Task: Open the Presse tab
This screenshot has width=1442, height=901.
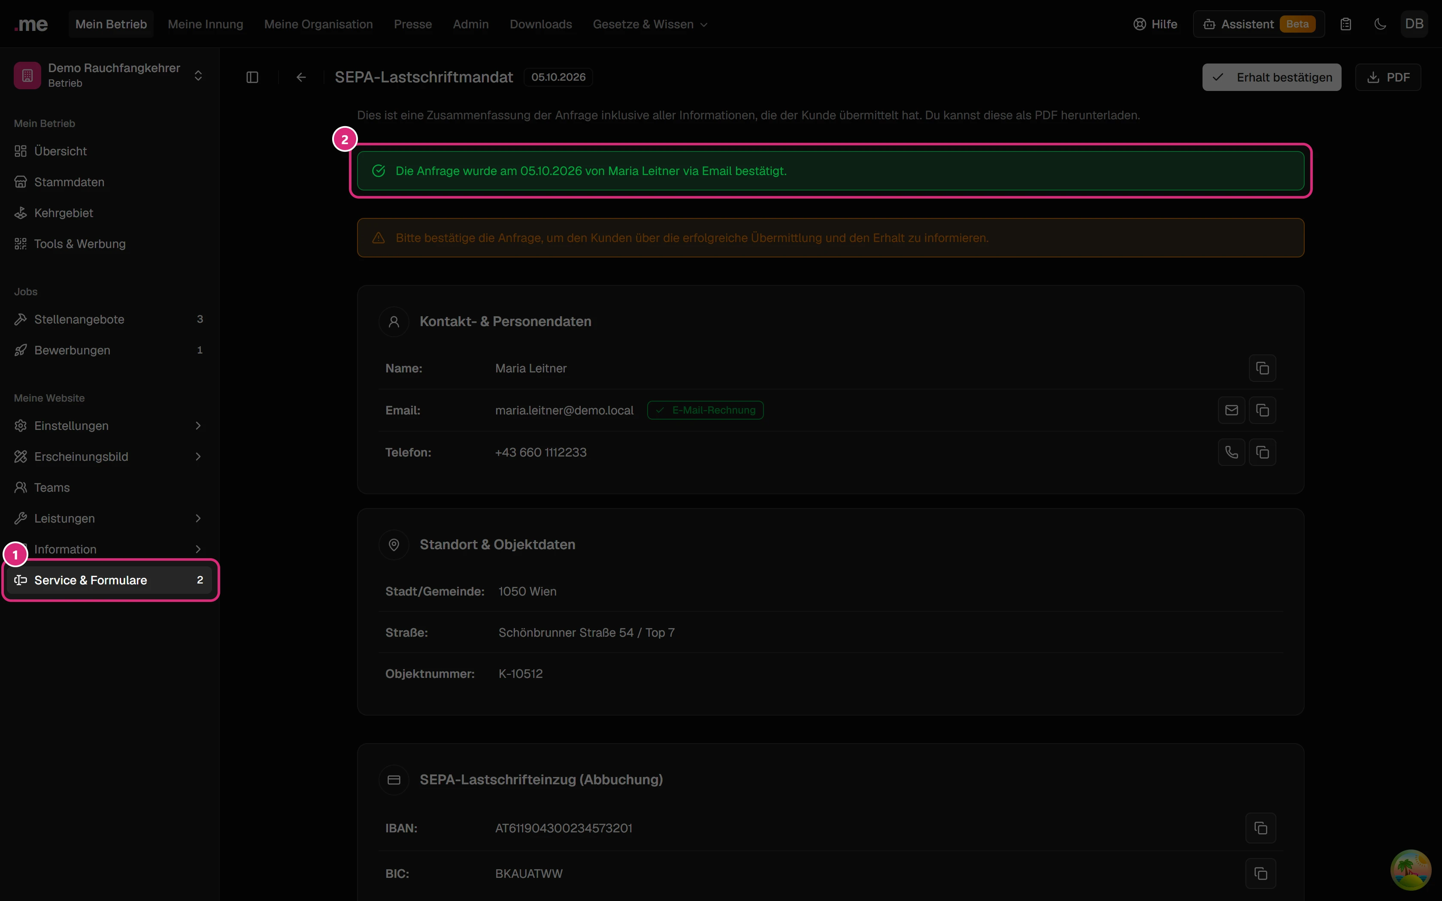Action: pyautogui.click(x=413, y=24)
